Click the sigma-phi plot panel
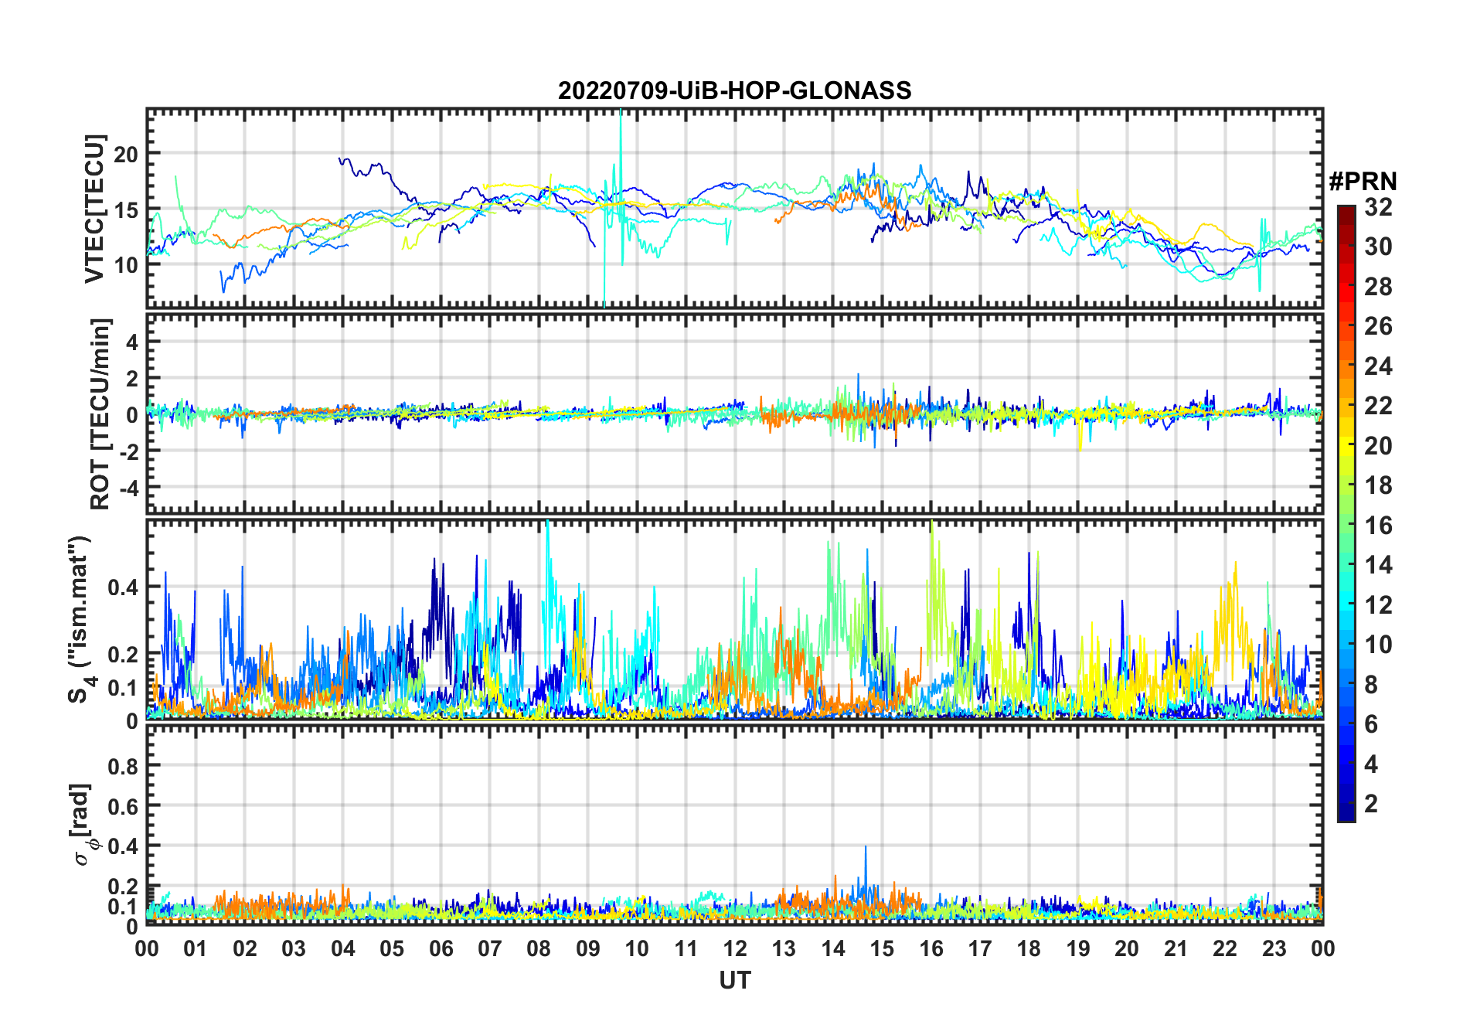1470x1028 pixels. click(x=735, y=825)
